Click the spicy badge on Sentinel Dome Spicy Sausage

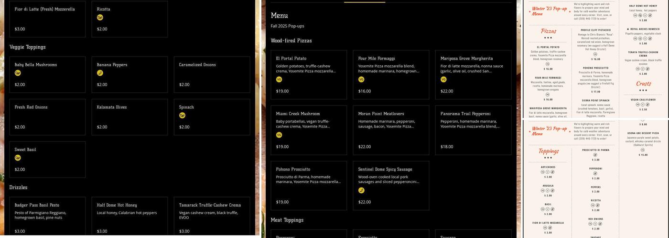[361, 190]
